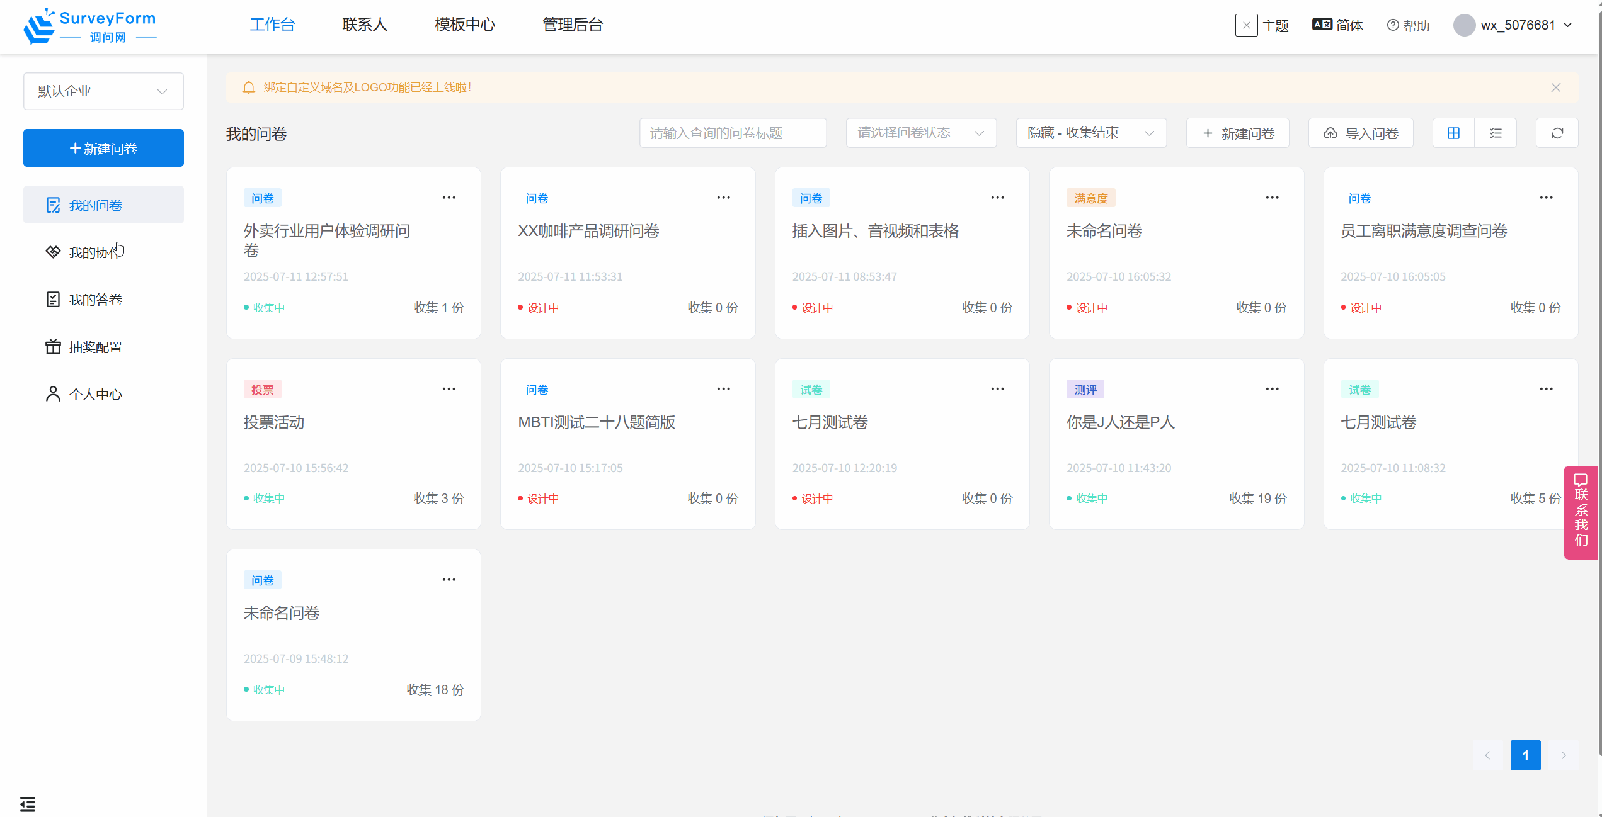Open more options for XX咖啡产品调研问卷

pyautogui.click(x=723, y=198)
